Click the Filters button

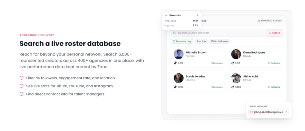click(x=274, y=33)
